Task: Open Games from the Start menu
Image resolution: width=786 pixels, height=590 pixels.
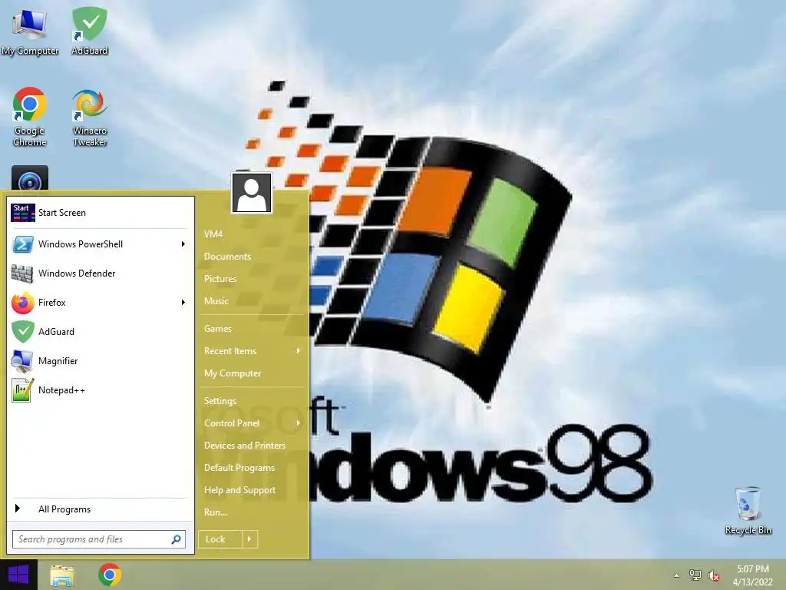Action: pos(217,329)
